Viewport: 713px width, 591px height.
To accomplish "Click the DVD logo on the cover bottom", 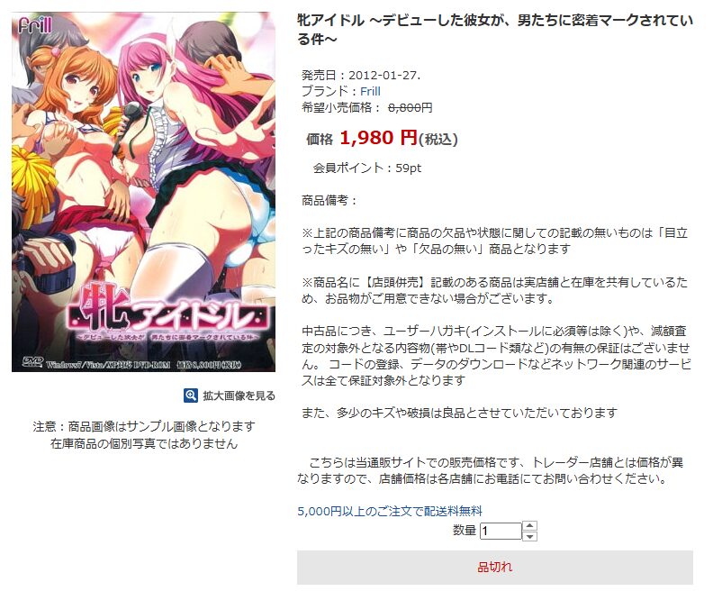I will pyautogui.click(x=32, y=362).
